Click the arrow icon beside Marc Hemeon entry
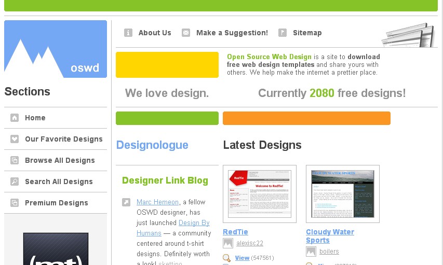This screenshot has height=265, width=443. pos(126,202)
